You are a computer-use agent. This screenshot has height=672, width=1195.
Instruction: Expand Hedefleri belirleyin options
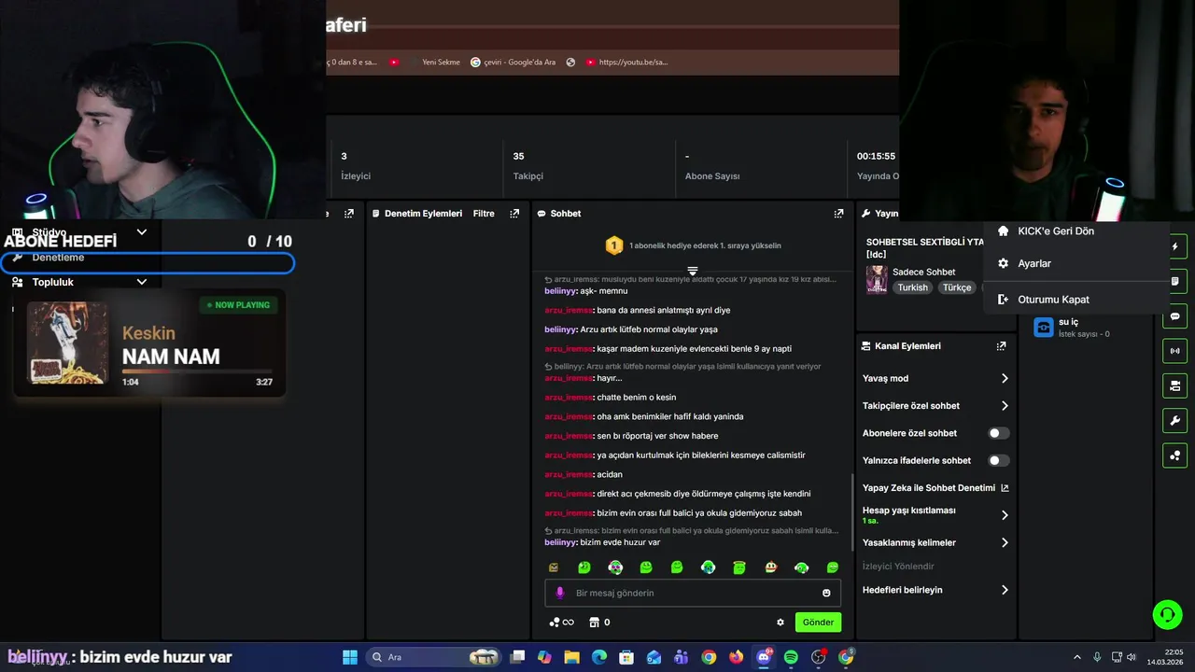tap(1005, 590)
